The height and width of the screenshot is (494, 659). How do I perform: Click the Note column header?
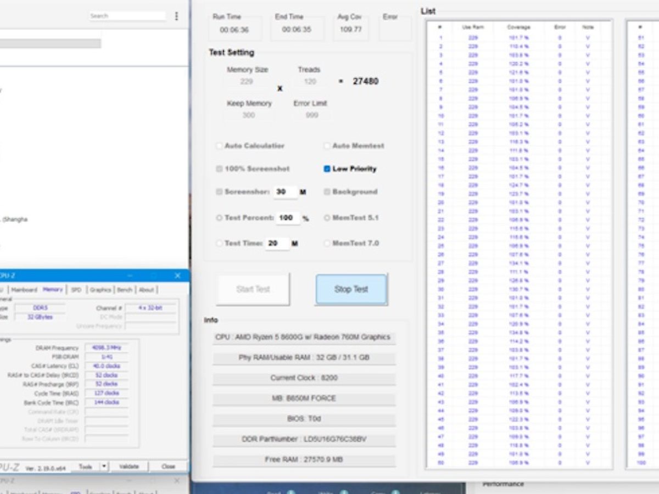click(x=588, y=27)
